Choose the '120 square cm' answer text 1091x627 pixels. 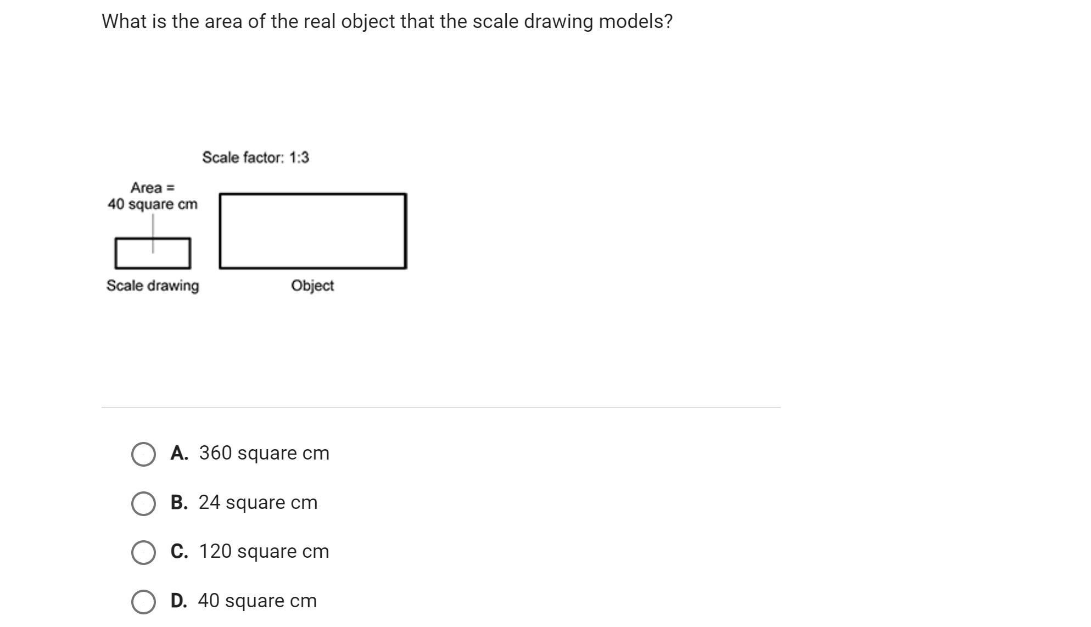tap(264, 551)
